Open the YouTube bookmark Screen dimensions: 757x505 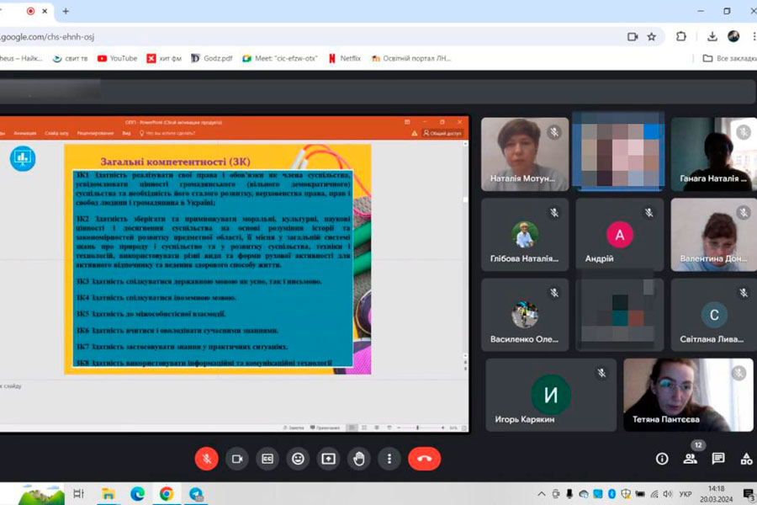click(117, 58)
